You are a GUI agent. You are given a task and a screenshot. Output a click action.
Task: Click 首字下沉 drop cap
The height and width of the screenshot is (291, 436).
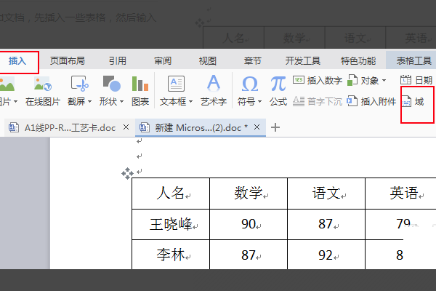point(318,101)
